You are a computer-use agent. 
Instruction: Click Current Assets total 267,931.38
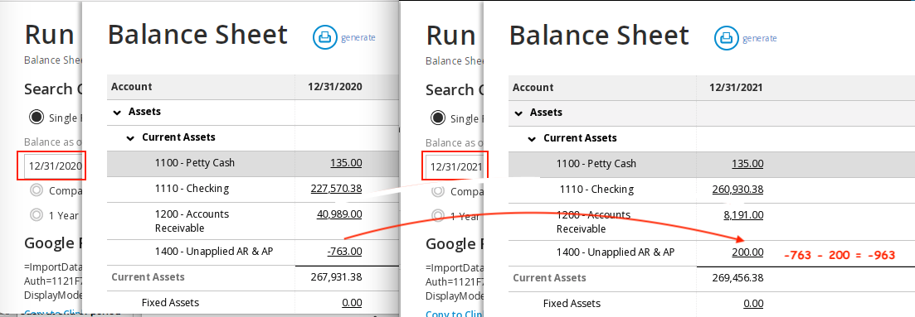click(x=335, y=276)
